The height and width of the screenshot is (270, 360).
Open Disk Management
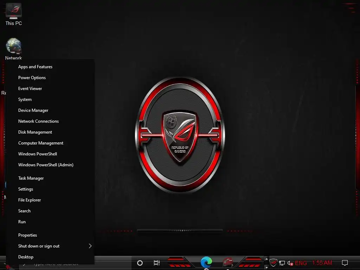click(50, 132)
